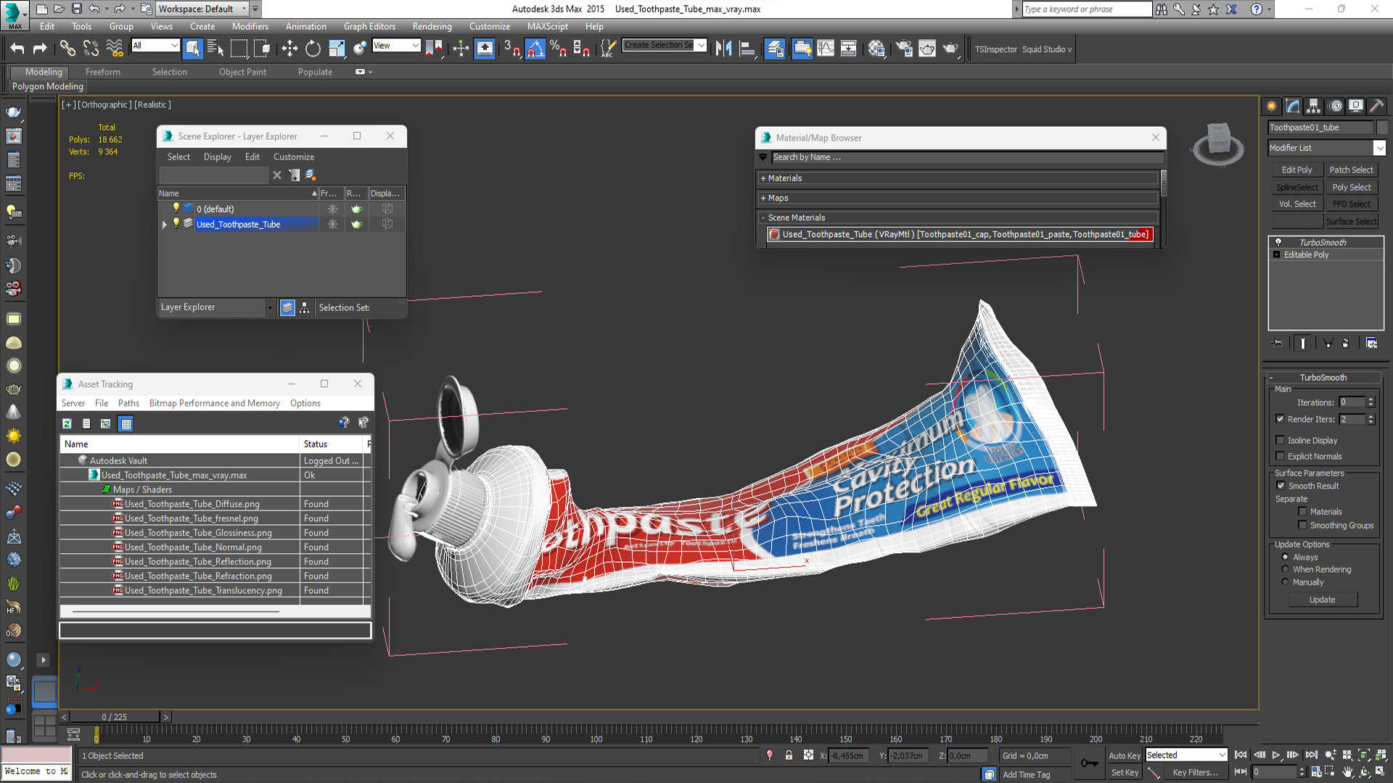Toggle the Render Iters checkbox
The height and width of the screenshot is (783, 1393).
point(1281,419)
